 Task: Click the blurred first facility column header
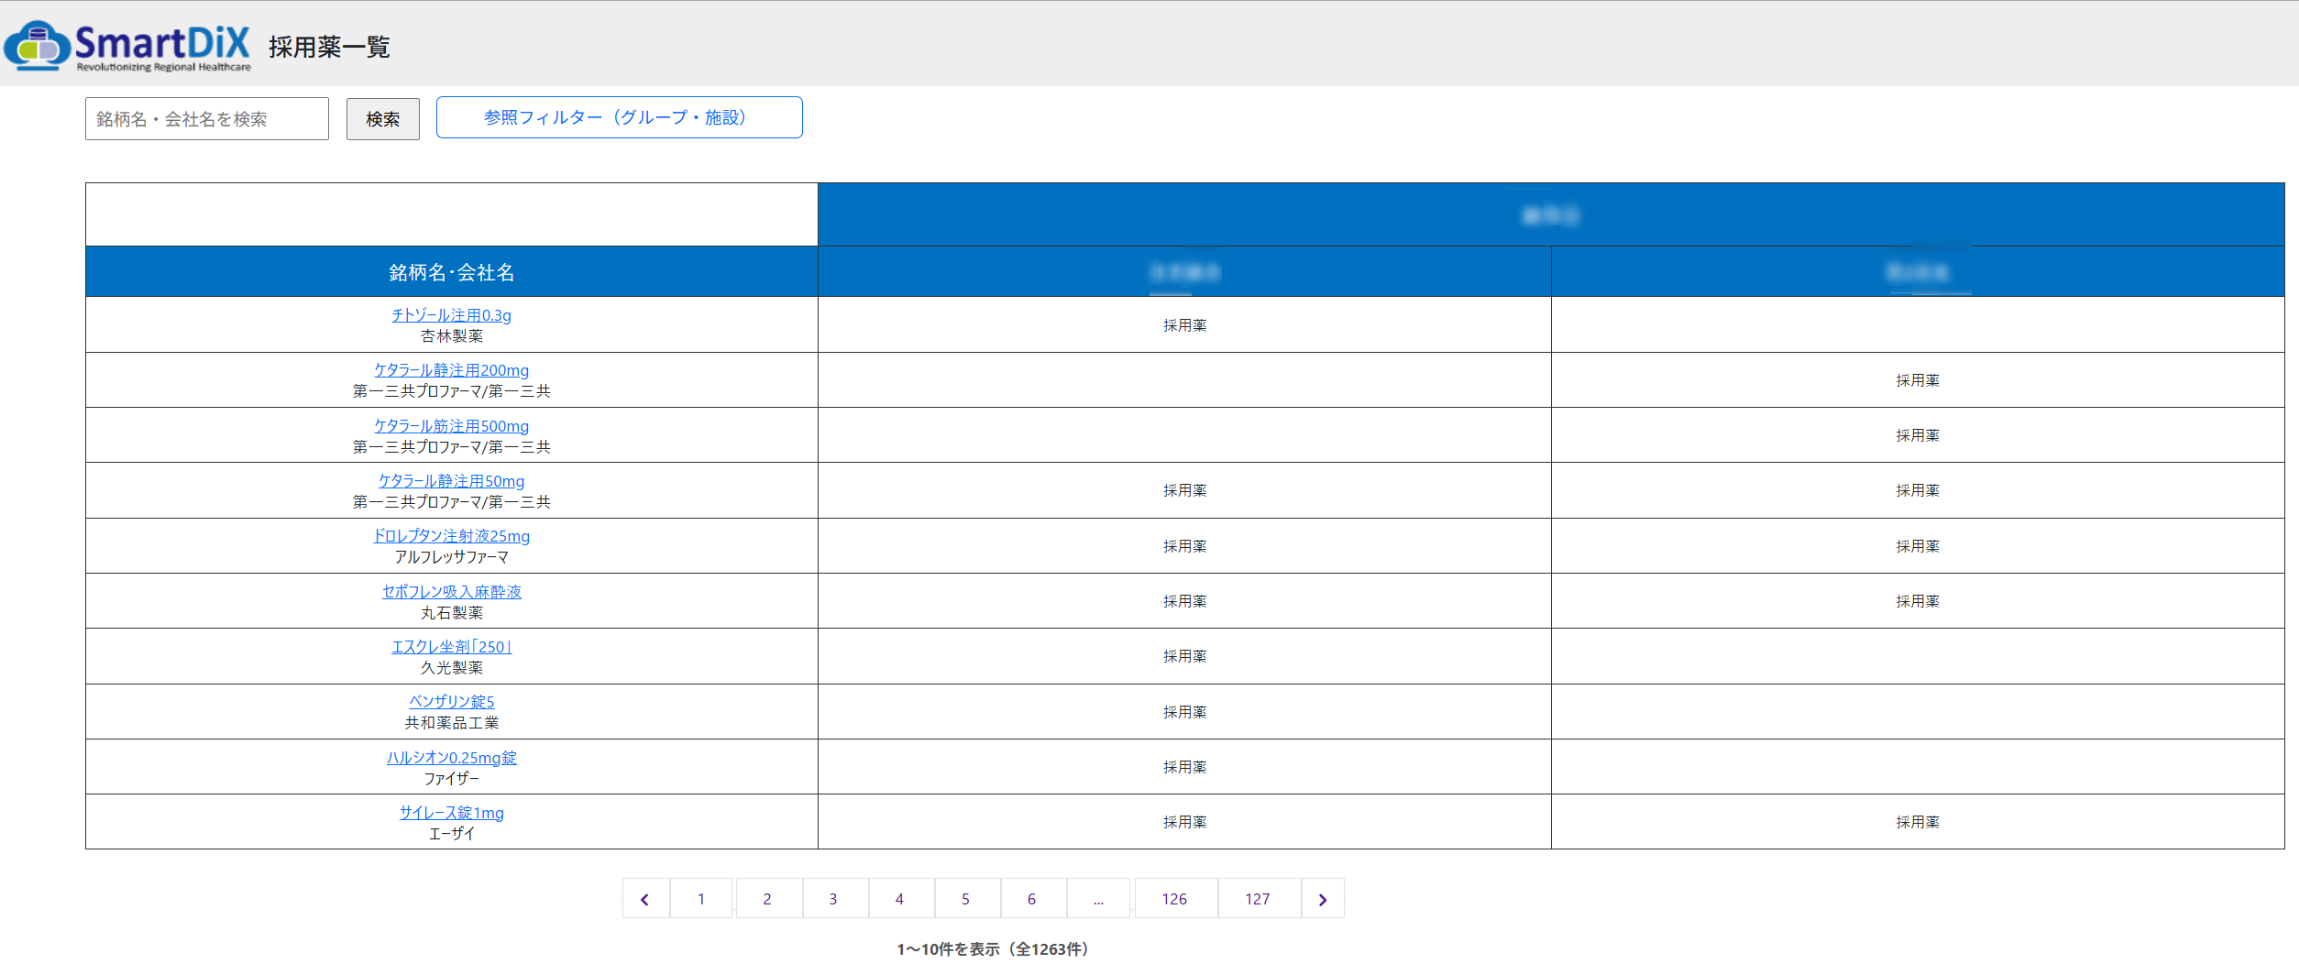click(x=1184, y=272)
